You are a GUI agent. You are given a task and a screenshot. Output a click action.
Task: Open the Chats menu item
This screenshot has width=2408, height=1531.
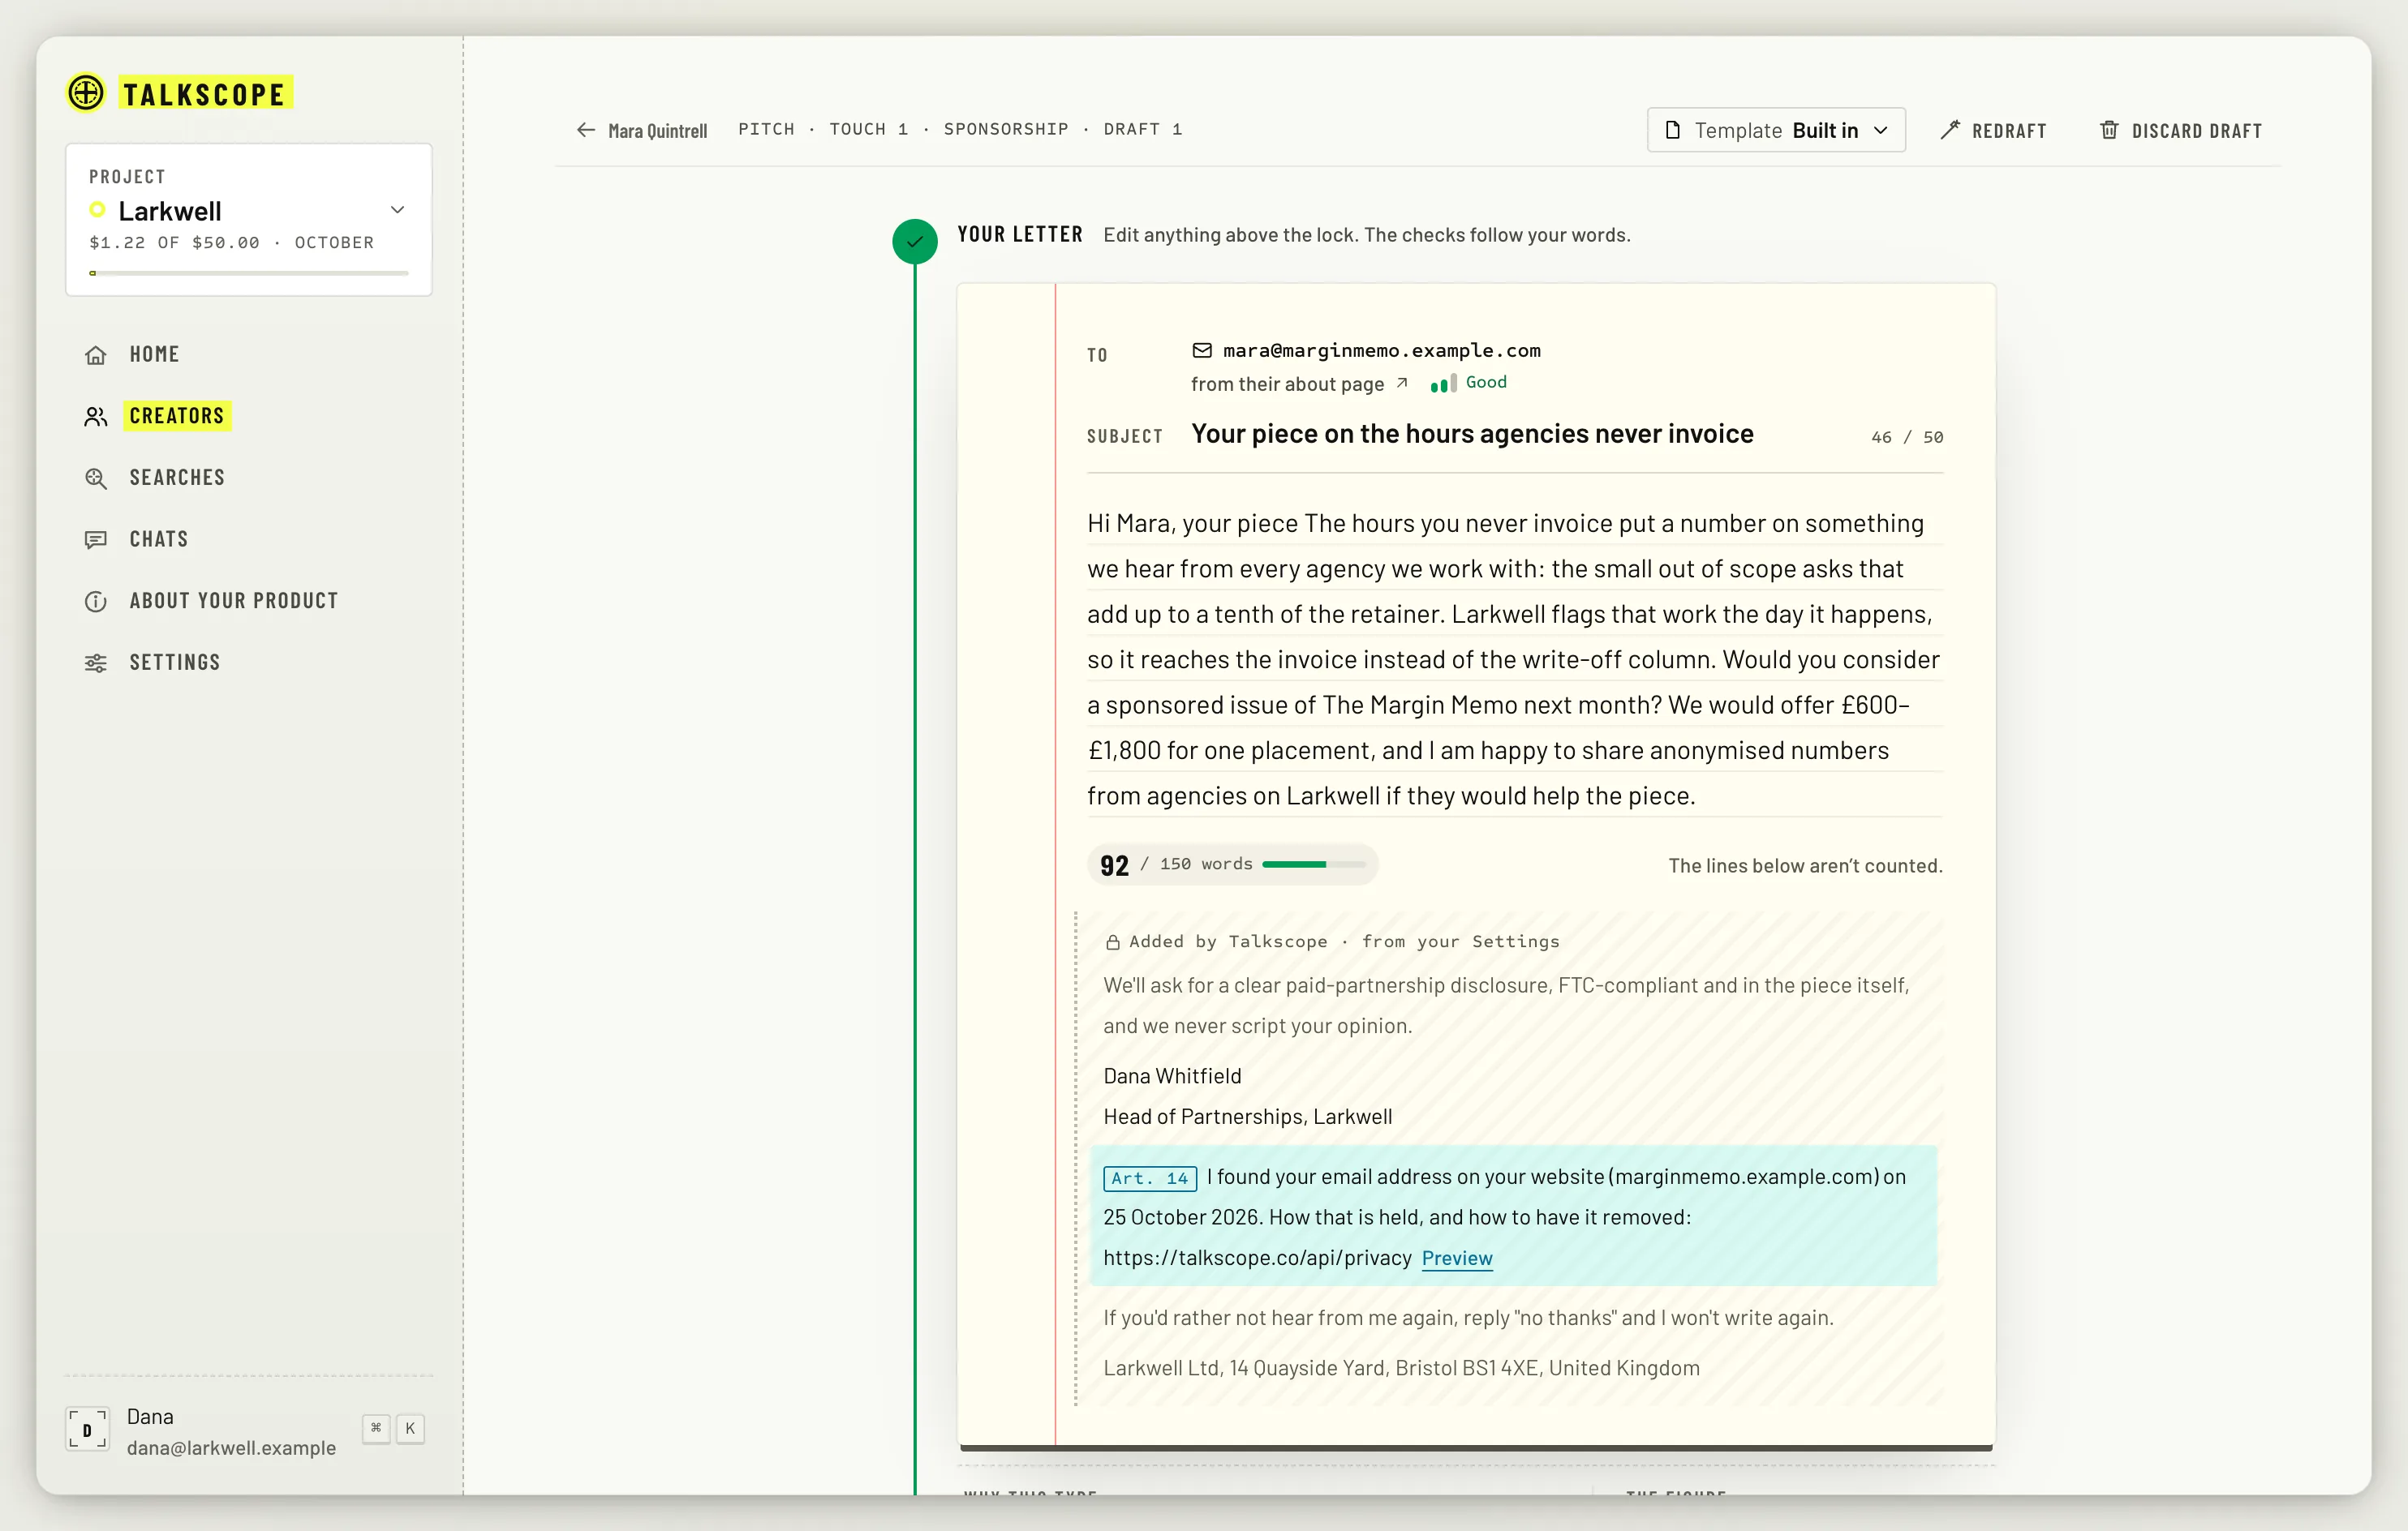159,539
